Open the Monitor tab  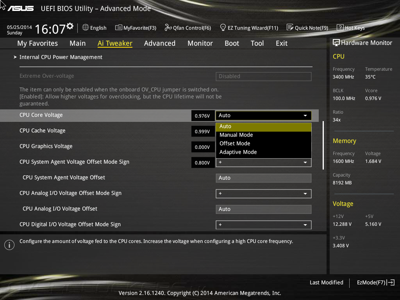pos(200,43)
